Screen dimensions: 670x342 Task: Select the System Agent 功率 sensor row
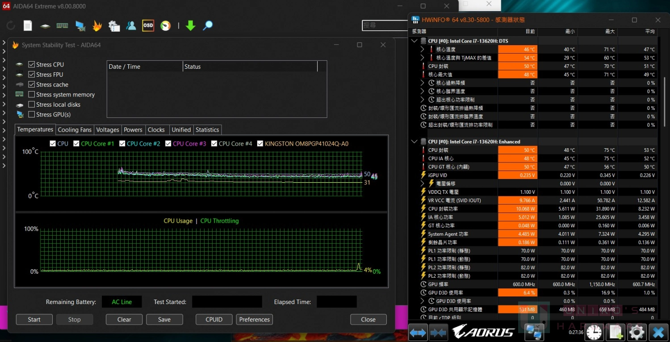click(x=534, y=234)
